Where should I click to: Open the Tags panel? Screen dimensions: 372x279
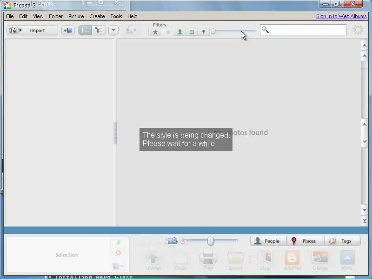click(x=342, y=241)
